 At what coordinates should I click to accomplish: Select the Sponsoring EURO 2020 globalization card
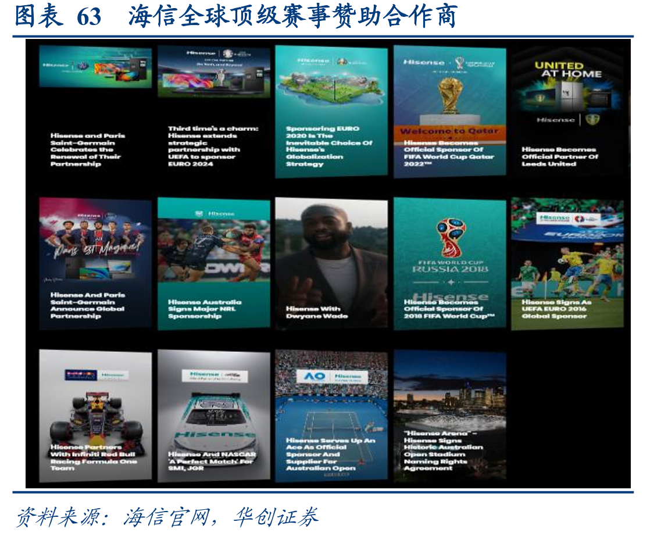pyautogui.click(x=331, y=111)
